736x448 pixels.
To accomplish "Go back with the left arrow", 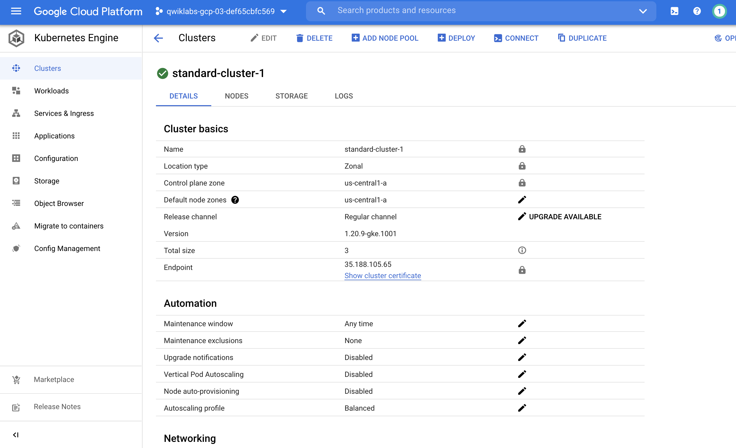I will pos(158,38).
